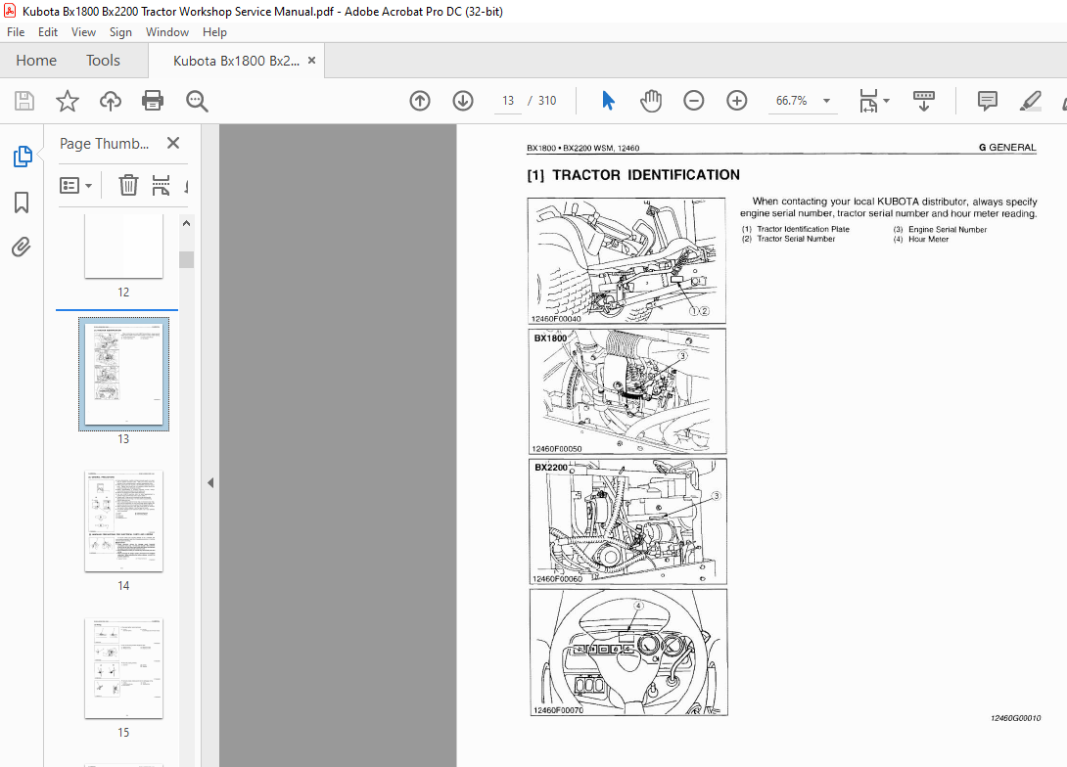The height and width of the screenshot is (767, 1067).
Task: Select the Kubota Bx1800 Bx2... document tab
Action: 236,61
